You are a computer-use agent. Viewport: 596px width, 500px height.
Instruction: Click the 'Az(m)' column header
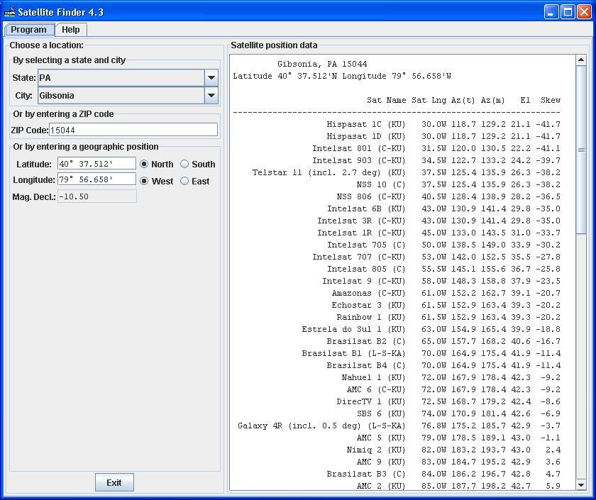493,100
